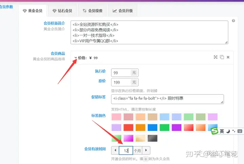Open the IME soft keyboard icon

[240, 131]
